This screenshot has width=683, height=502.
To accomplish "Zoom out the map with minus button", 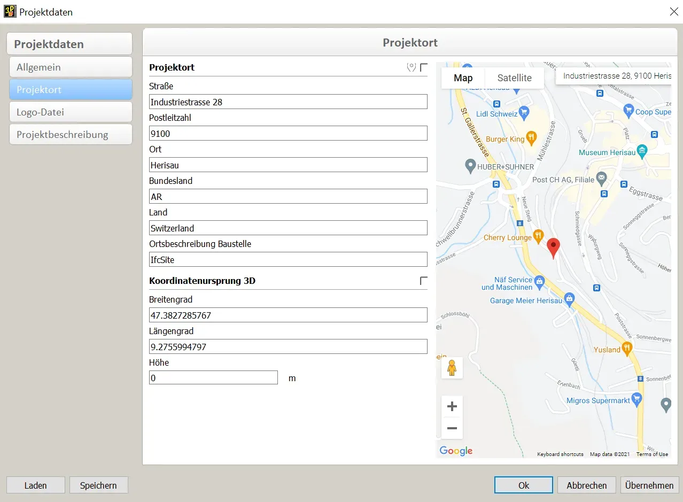I will pos(452,428).
